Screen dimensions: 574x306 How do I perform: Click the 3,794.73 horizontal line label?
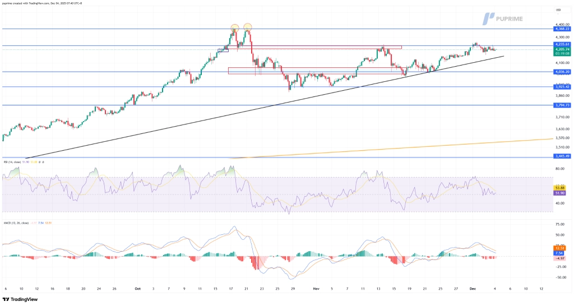562,105
